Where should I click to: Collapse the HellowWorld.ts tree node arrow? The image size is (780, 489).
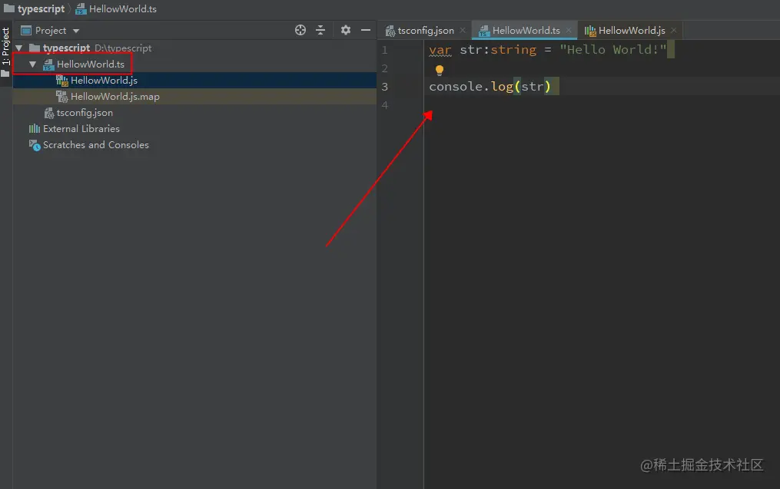32,64
